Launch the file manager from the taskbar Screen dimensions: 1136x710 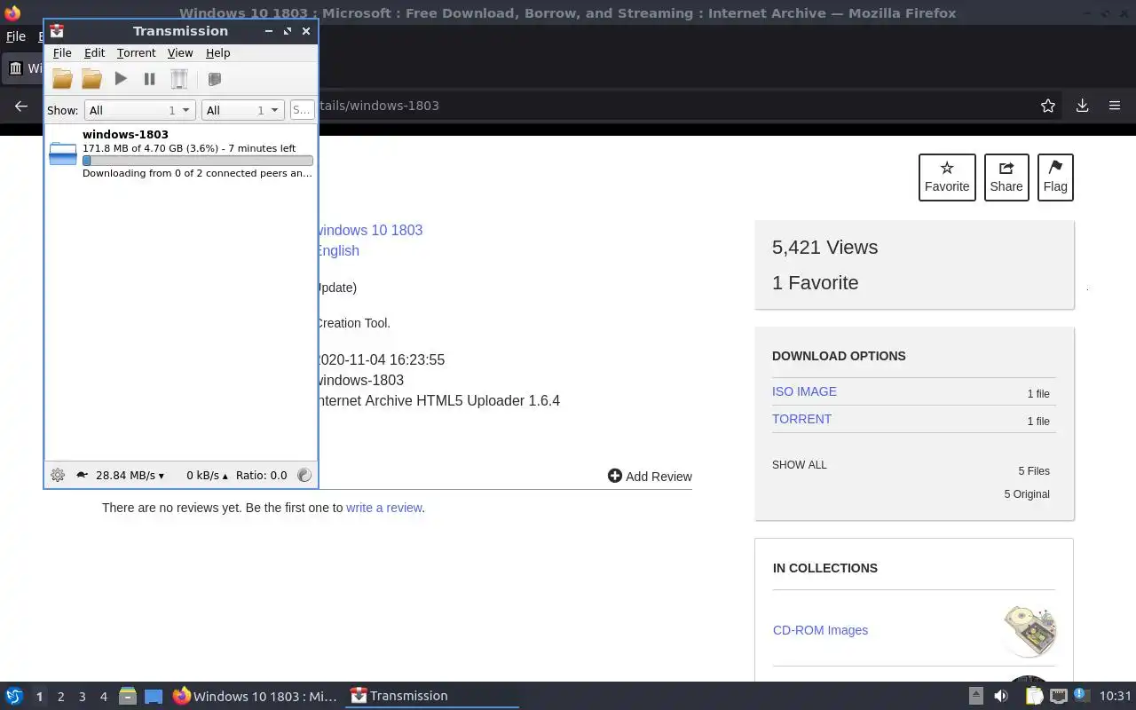pyautogui.click(x=127, y=696)
